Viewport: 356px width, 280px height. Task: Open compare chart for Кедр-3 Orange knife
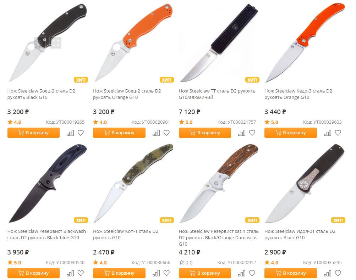click(x=327, y=133)
